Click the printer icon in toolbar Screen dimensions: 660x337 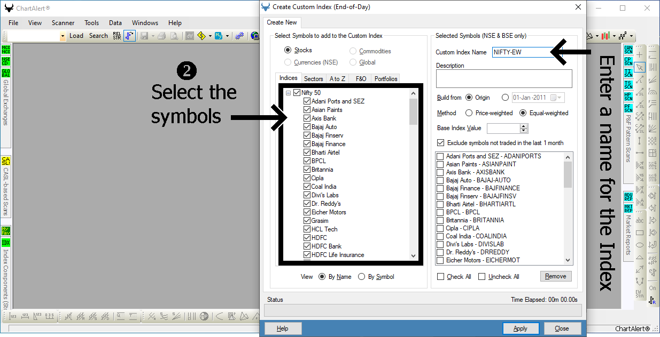click(162, 36)
